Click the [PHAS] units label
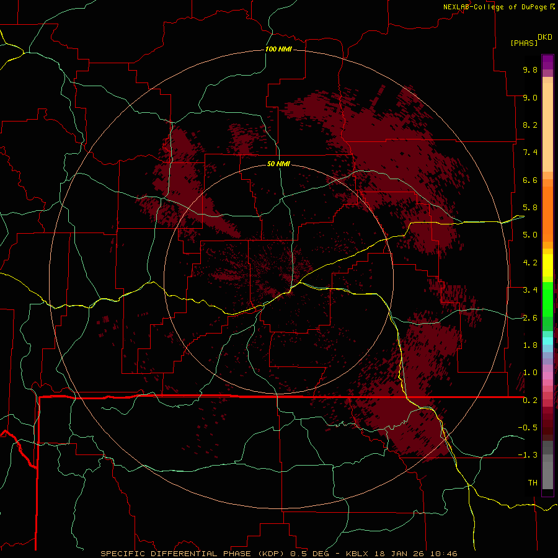The image size is (558, 558). 524,43
